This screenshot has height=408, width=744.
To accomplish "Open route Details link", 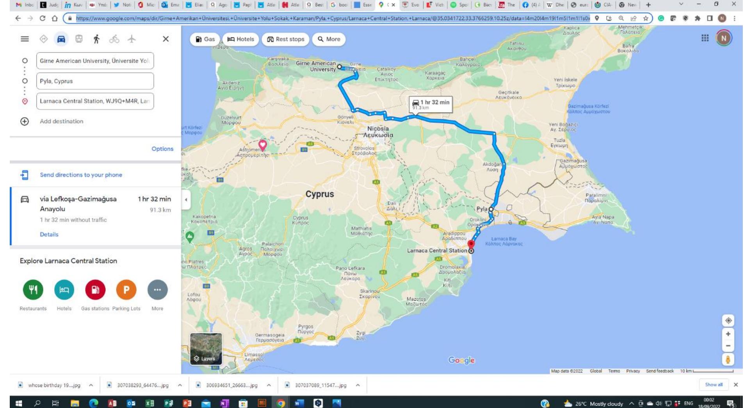I will click(49, 234).
